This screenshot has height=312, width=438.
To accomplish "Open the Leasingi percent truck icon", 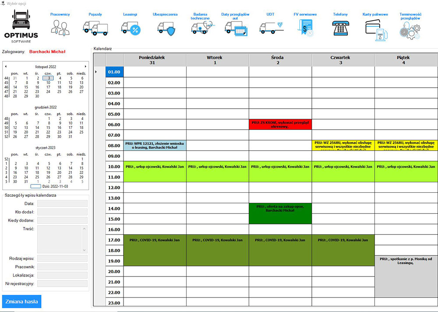I will coord(130,28).
